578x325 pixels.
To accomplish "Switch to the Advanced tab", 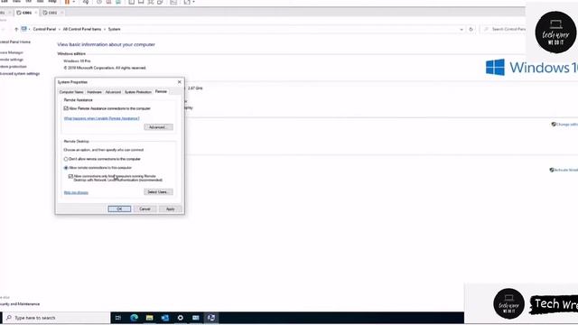I will 113,92.
